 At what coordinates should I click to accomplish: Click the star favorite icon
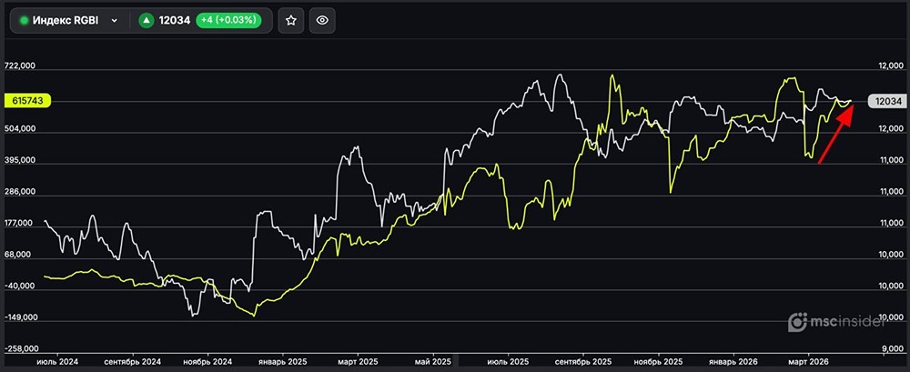point(291,20)
